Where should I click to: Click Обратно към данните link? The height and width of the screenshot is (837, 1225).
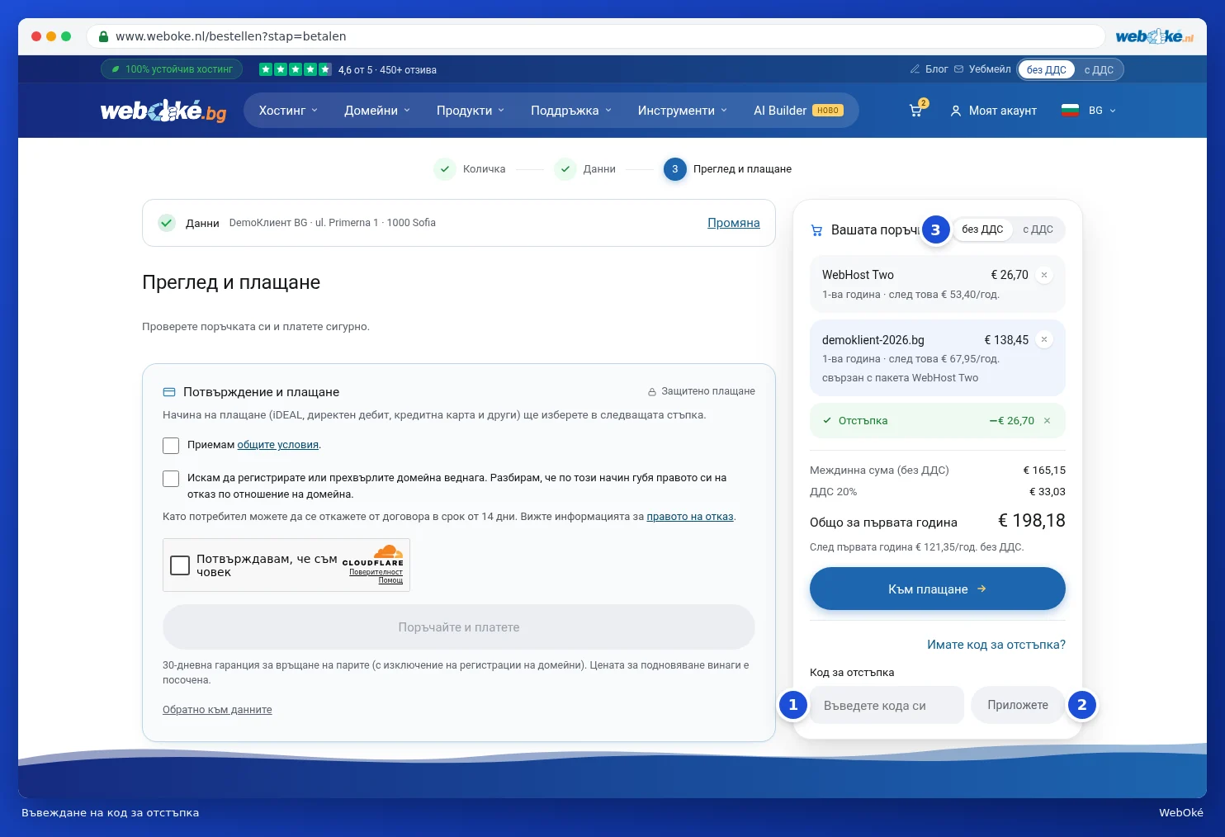click(x=217, y=710)
